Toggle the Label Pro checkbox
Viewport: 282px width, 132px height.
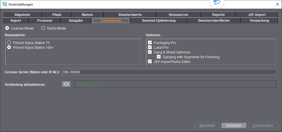pyautogui.click(x=150, y=47)
